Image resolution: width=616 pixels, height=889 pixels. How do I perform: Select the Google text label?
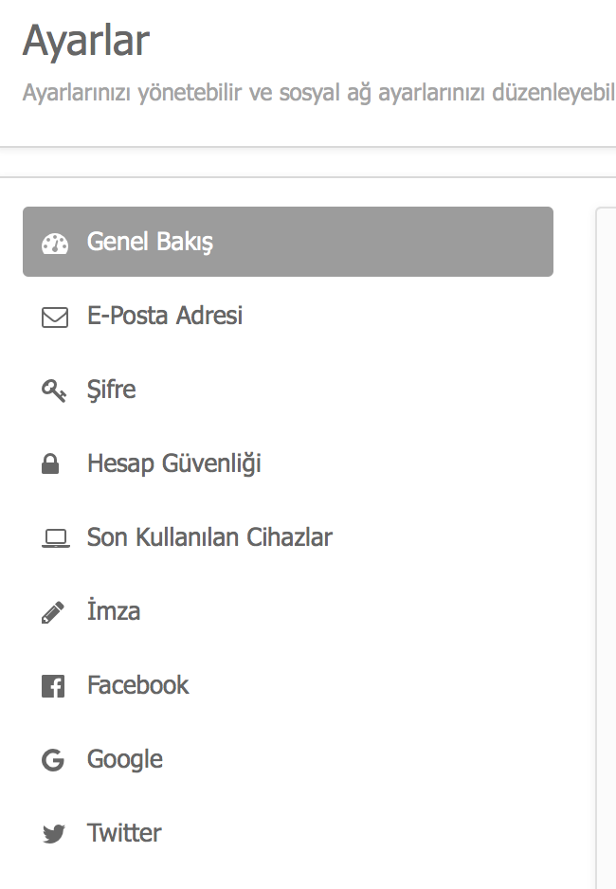tap(125, 760)
